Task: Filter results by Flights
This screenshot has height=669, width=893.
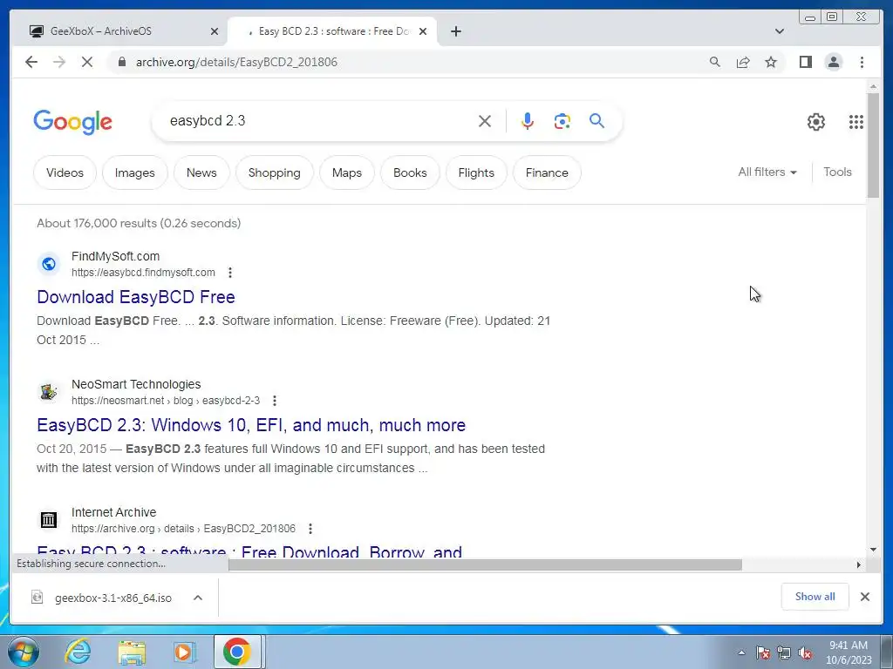Action: tap(476, 172)
